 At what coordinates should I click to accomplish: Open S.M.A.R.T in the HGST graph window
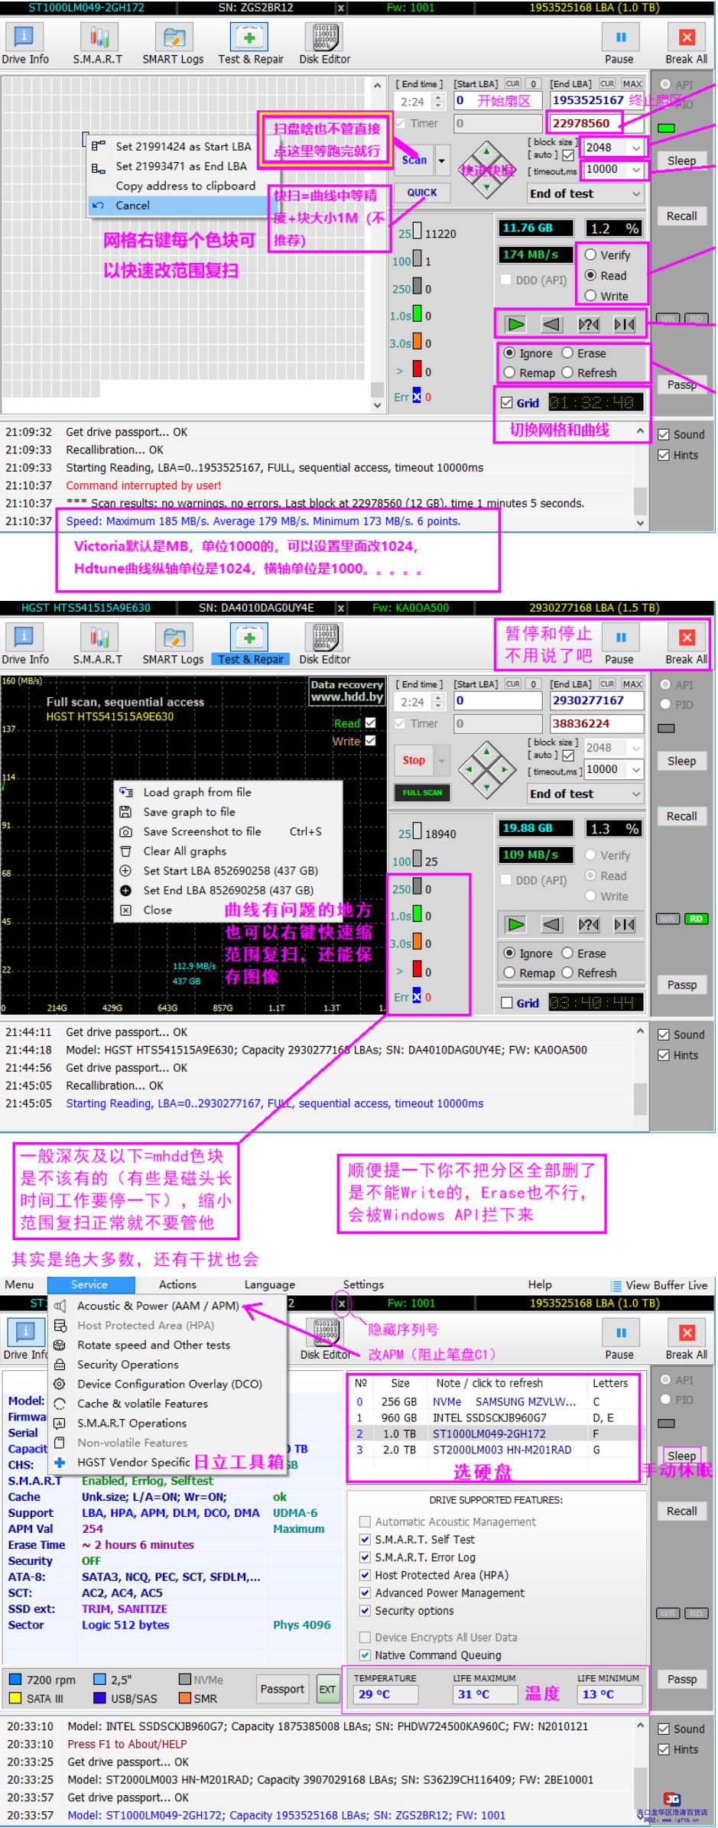tap(98, 644)
